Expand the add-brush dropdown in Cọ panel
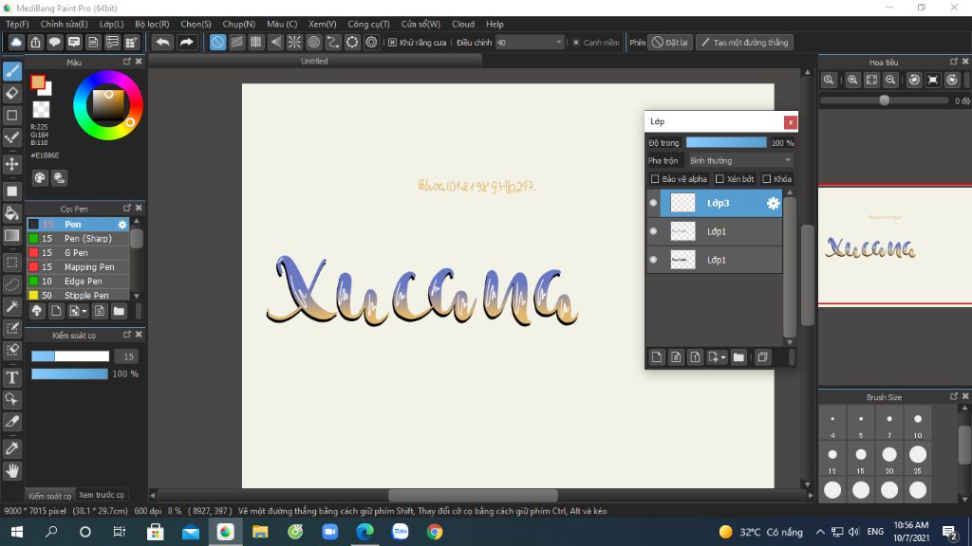The height and width of the screenshot is (546, 972). click(x=84, y=311)
